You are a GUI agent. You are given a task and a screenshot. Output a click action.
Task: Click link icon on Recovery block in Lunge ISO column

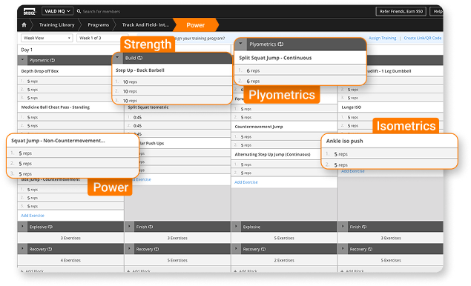pyautogui.click(x=370, y=249)
